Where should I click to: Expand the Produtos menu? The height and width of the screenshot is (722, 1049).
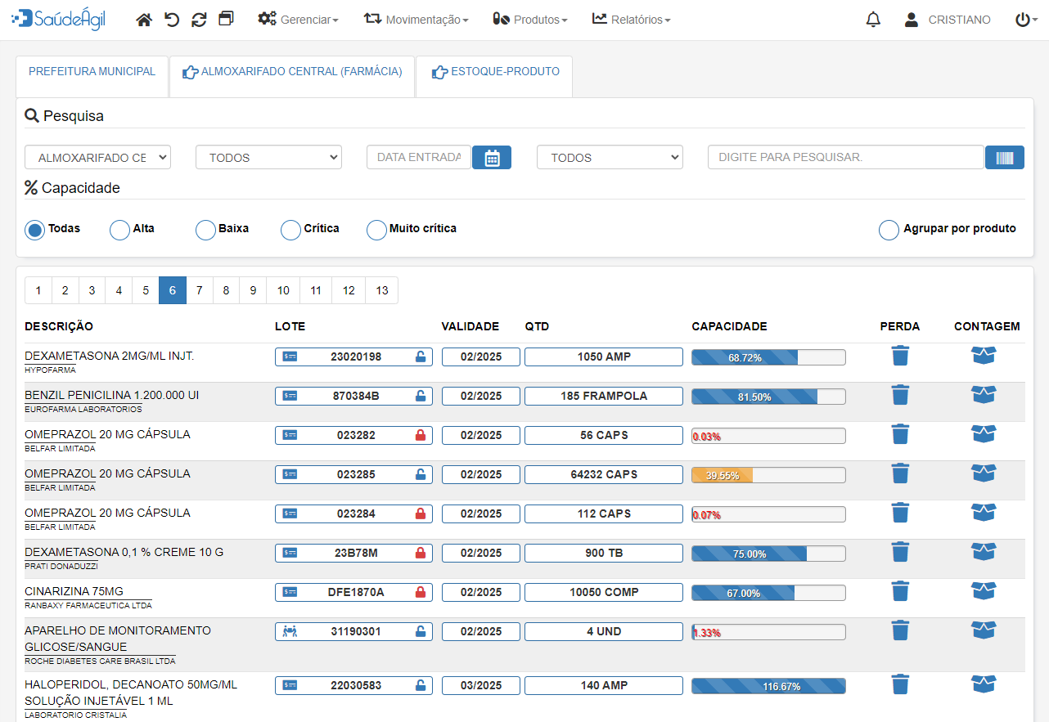point(530,20)
